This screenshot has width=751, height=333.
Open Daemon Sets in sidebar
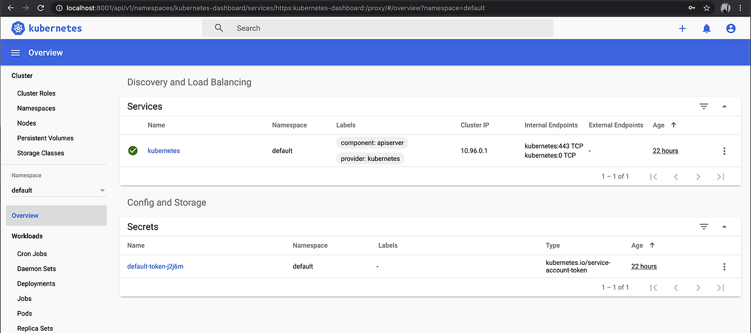pos(36,269)
